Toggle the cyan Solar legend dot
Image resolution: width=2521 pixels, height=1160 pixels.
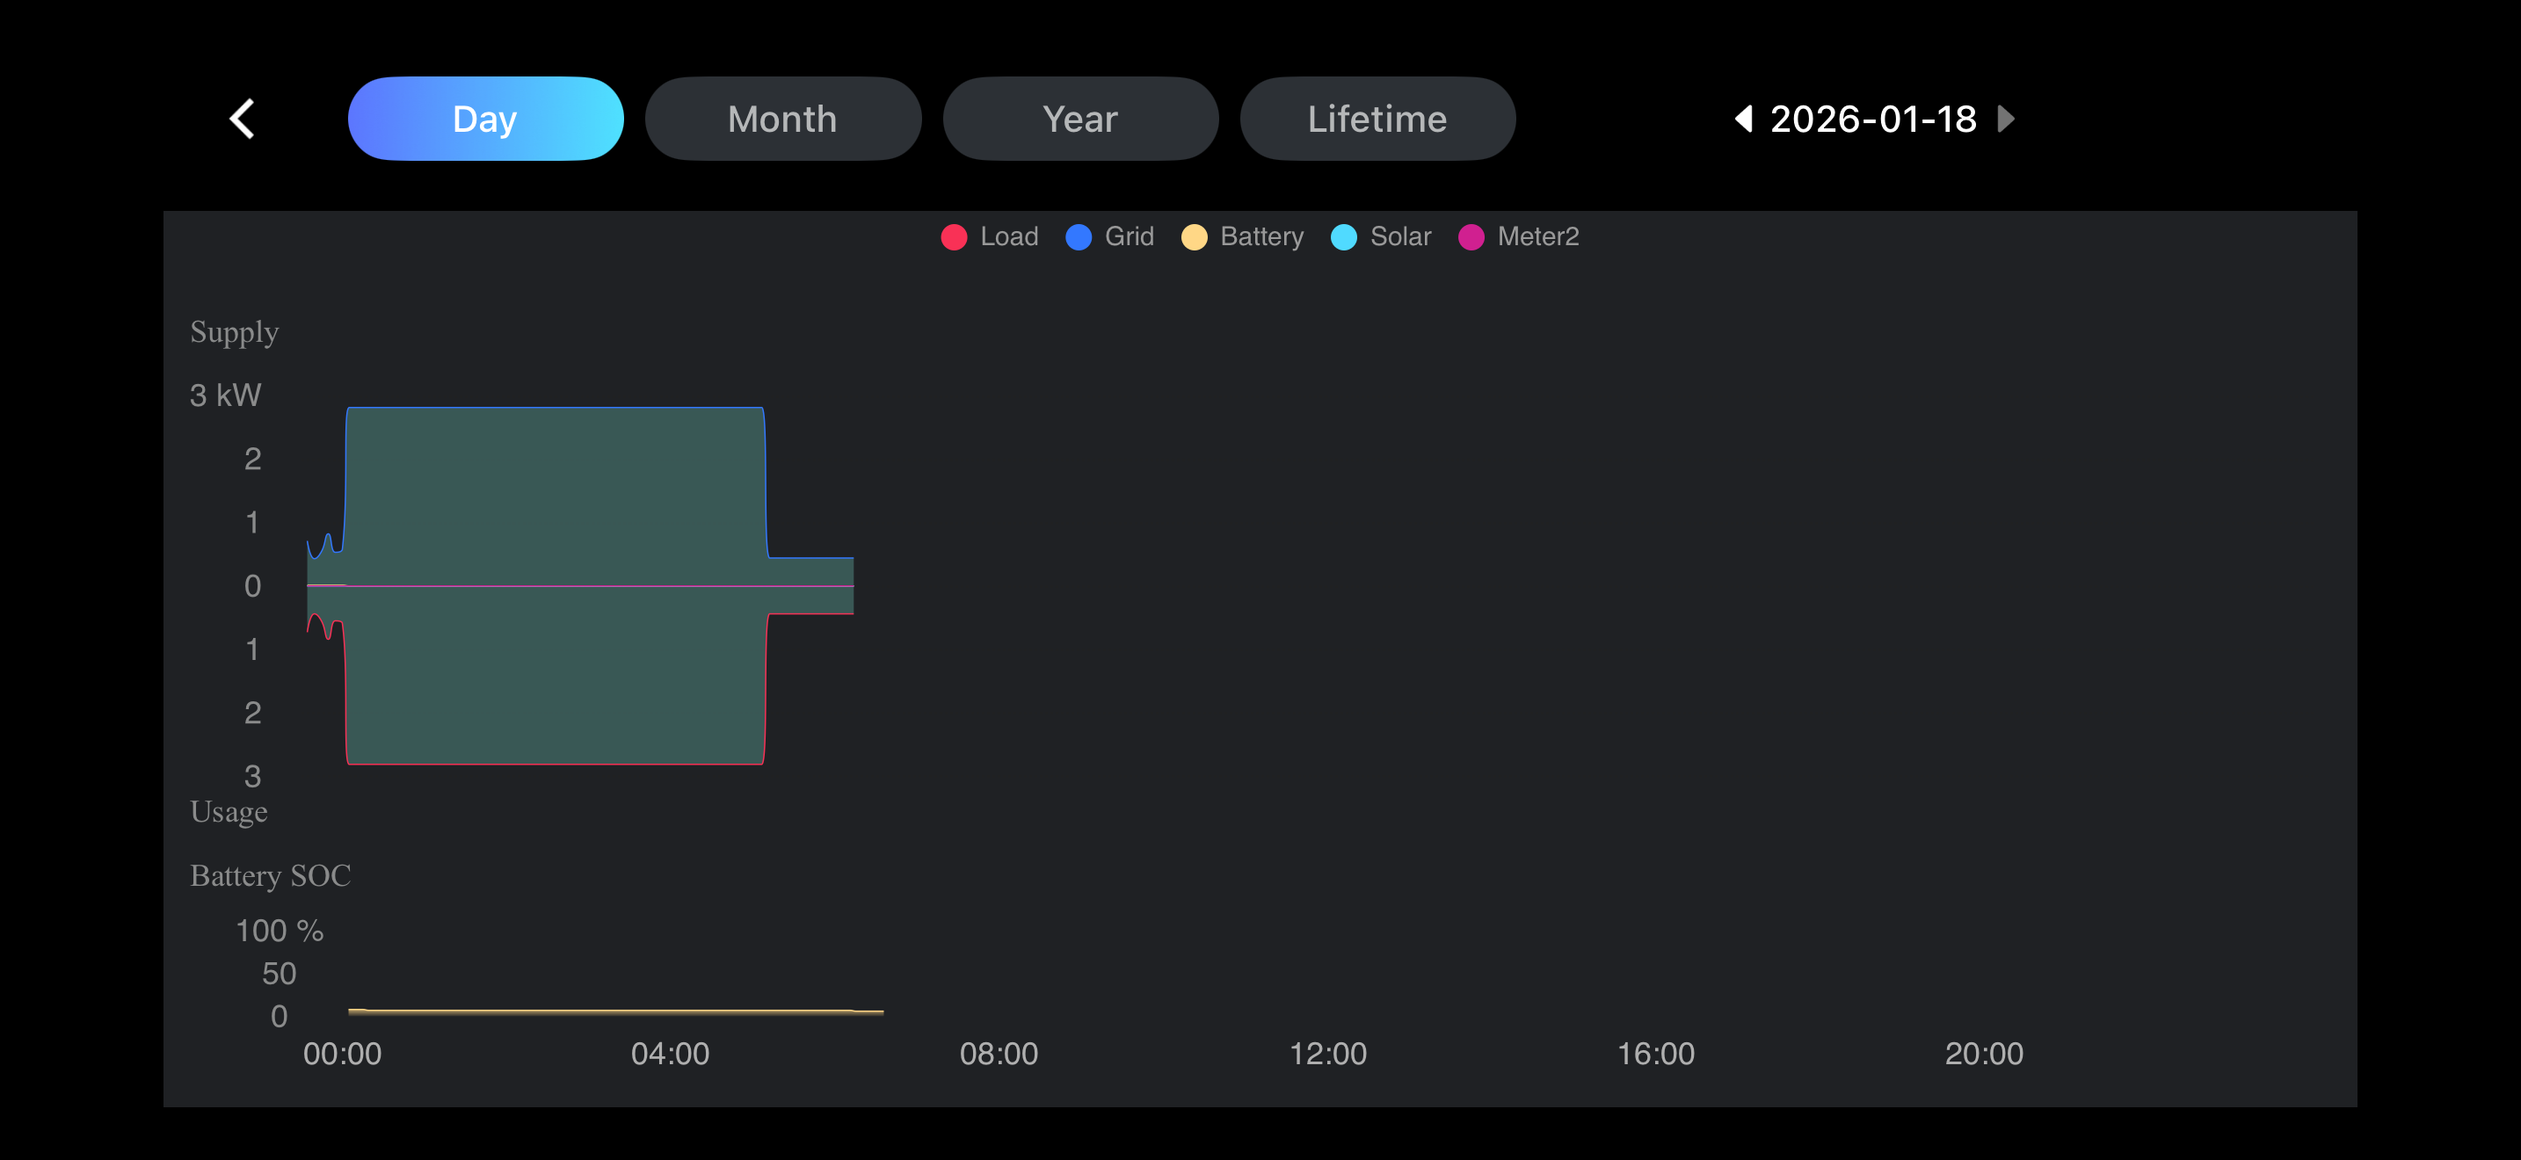pos(1344,236)
